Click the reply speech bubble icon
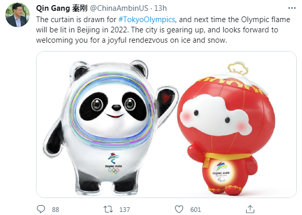 coord(41,209)
